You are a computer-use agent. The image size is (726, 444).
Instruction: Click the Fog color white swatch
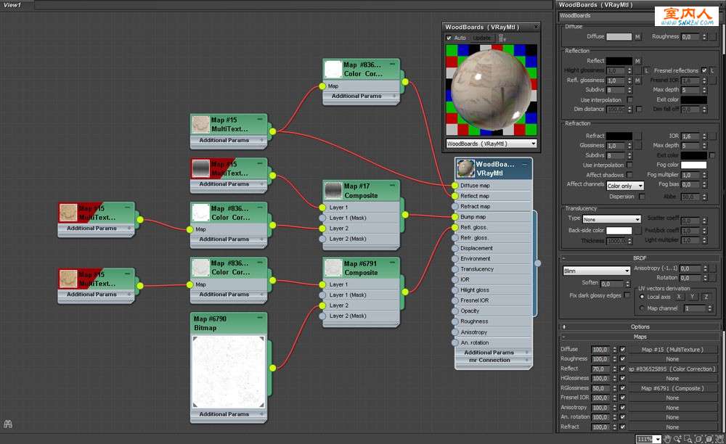click(x=693, y=165)
